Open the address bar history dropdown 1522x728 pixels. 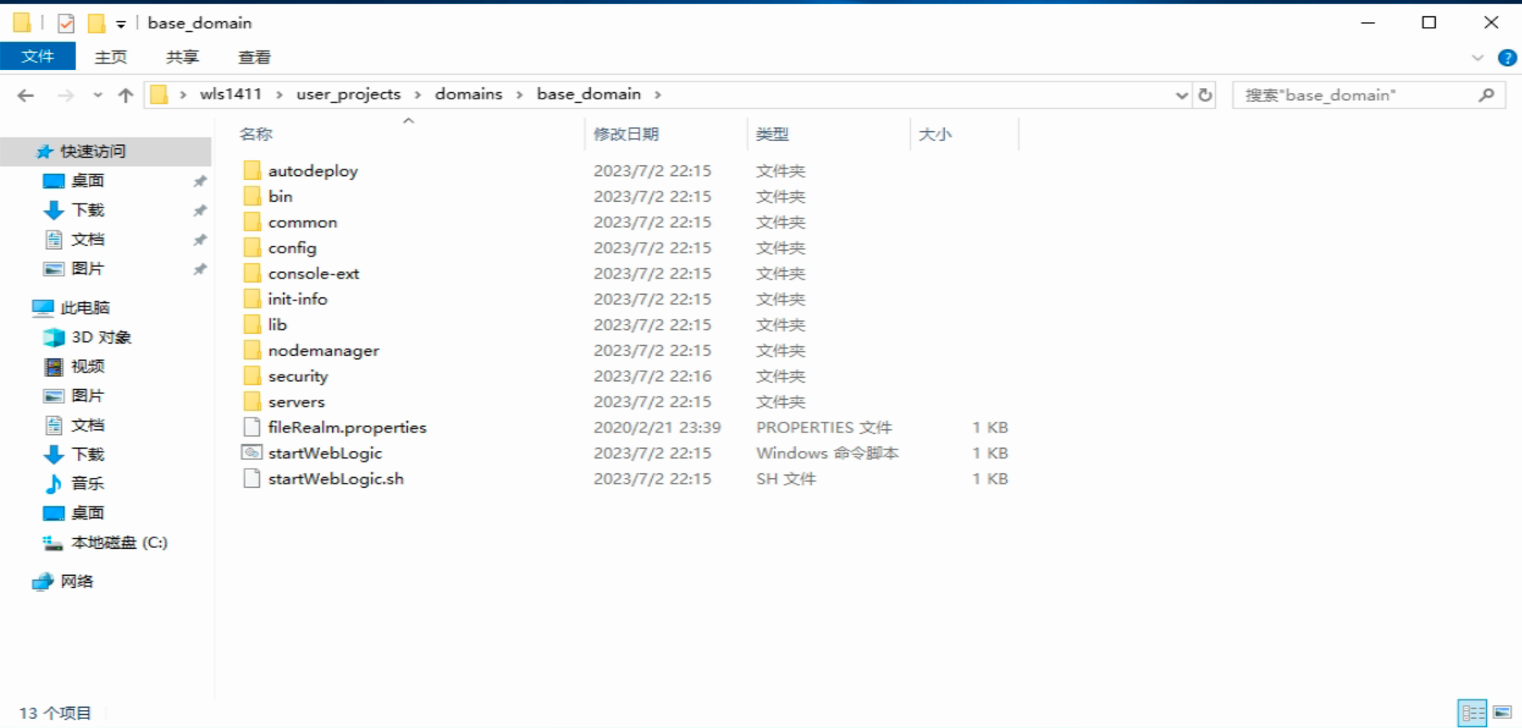pyautogui.click(x=1182, y=95)
